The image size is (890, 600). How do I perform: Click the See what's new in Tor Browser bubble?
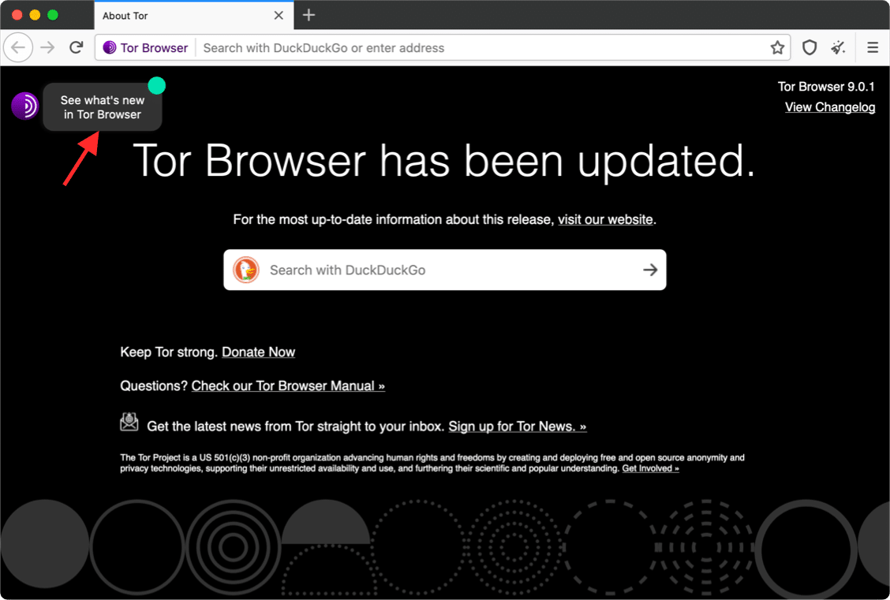click(x=103, y=107)
